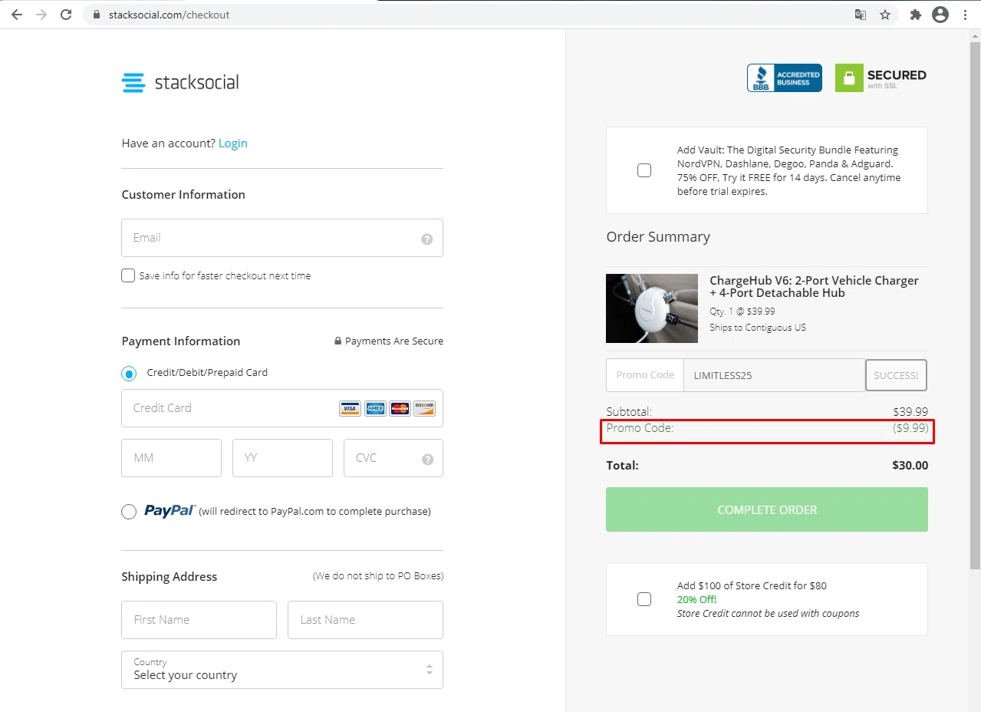Viewport: 981px width, 712px height.
Task: Click the $30.00 total amount
Action: pyautogui.click(x=910, y=466)
